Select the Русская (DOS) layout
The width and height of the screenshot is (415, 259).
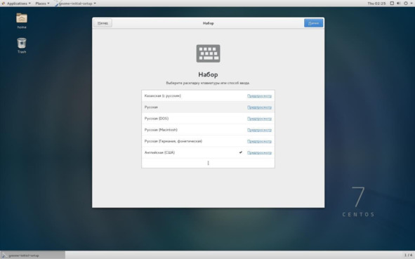click(x=208, y=119)
